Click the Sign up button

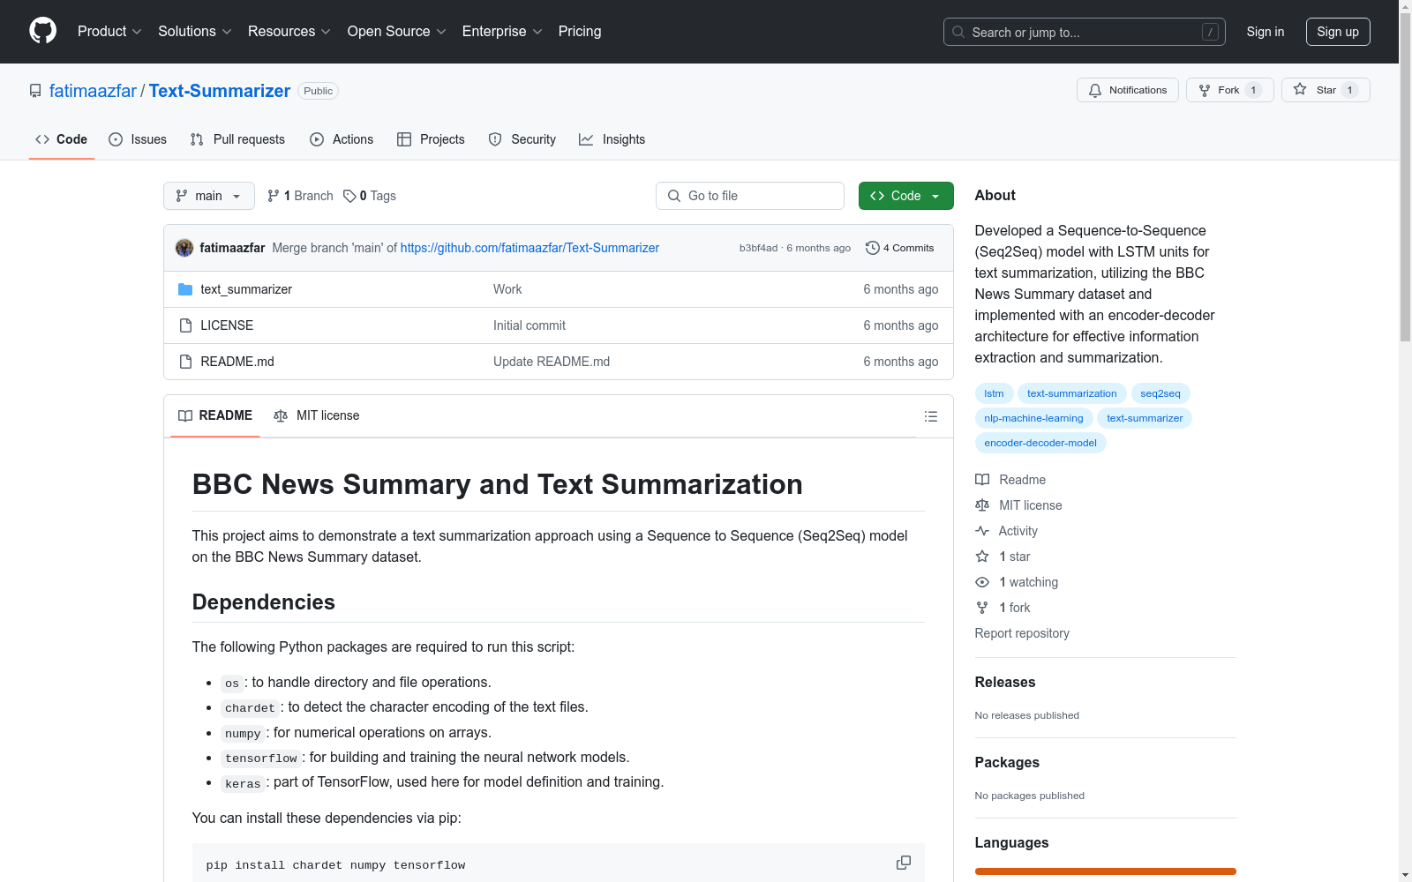pos(1338,32)
